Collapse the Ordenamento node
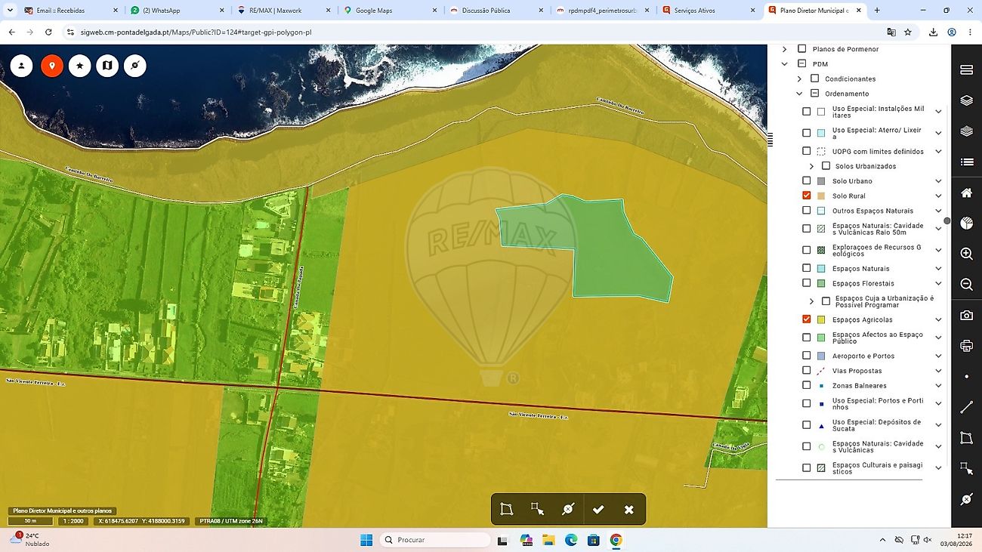Screen dimensions: 982x552 (x=799, y=94)
